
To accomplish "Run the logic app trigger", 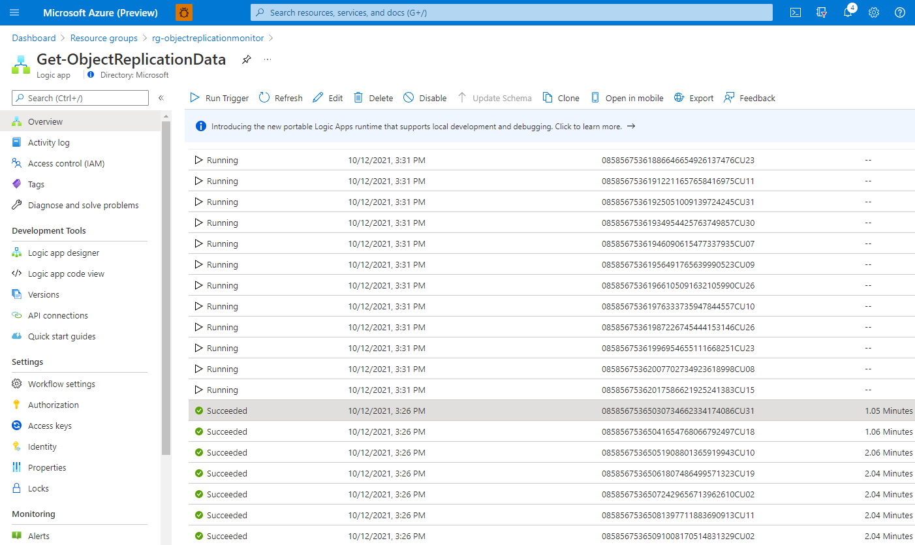I will point(219,98).
